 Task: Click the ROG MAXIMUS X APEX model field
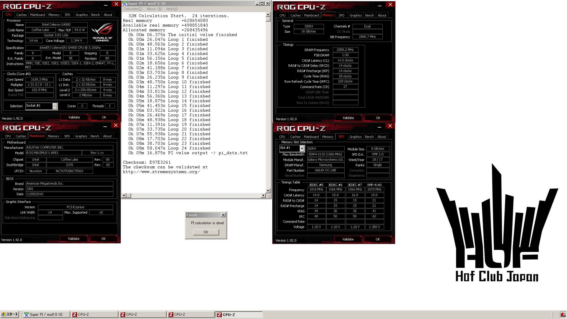point(53,153)
